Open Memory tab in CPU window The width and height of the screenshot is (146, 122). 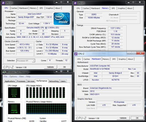point(33,8)
